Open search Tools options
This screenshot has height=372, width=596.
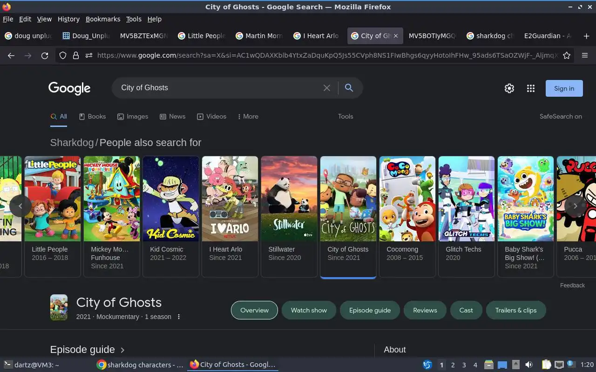coord(345,117)
